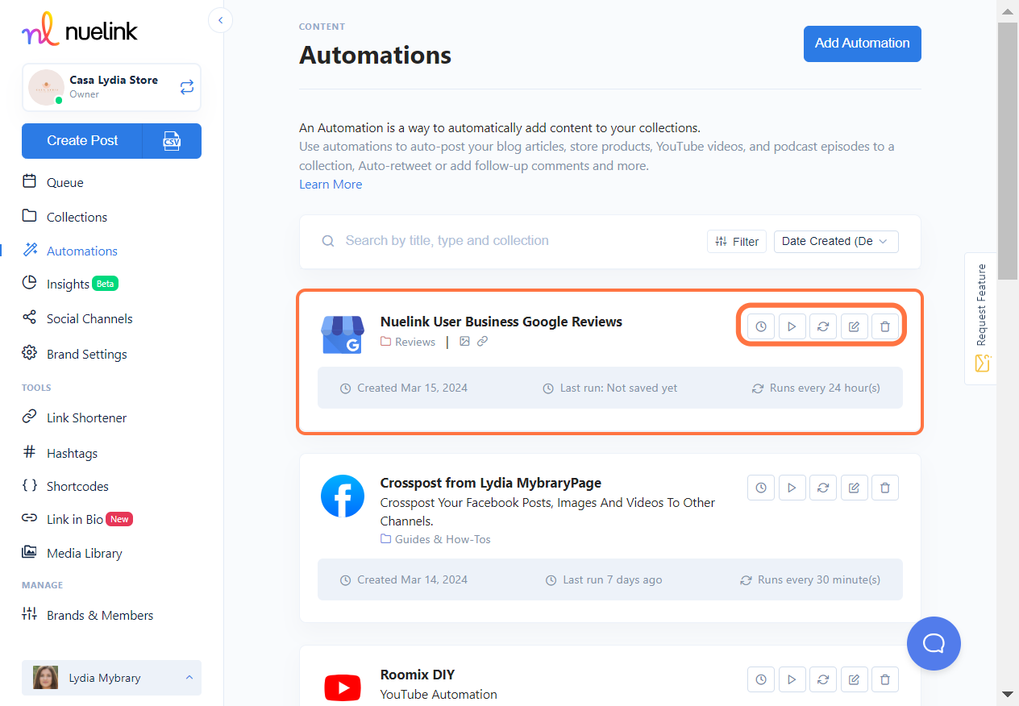Delete the Roomix DIY automation
Screen dimensions: 1019x706
tap(885, 679)
